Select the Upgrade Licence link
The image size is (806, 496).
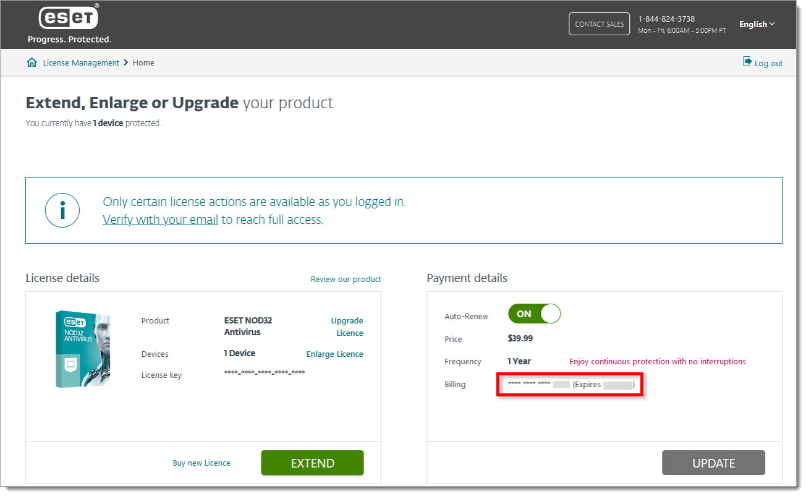347,327
